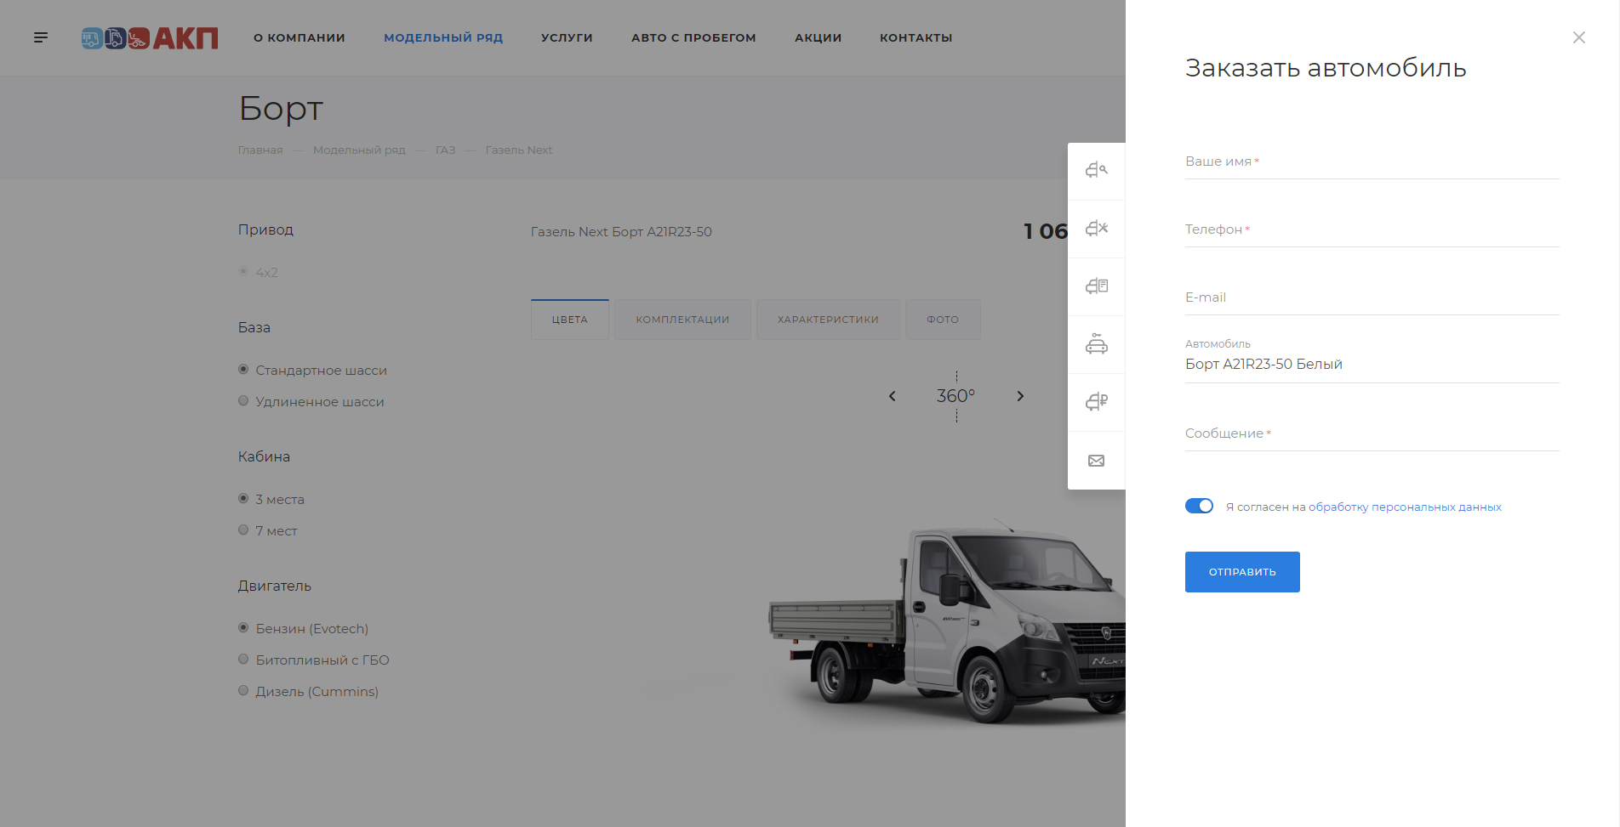Go to Главная breadcrumb link

coord(260,150)
